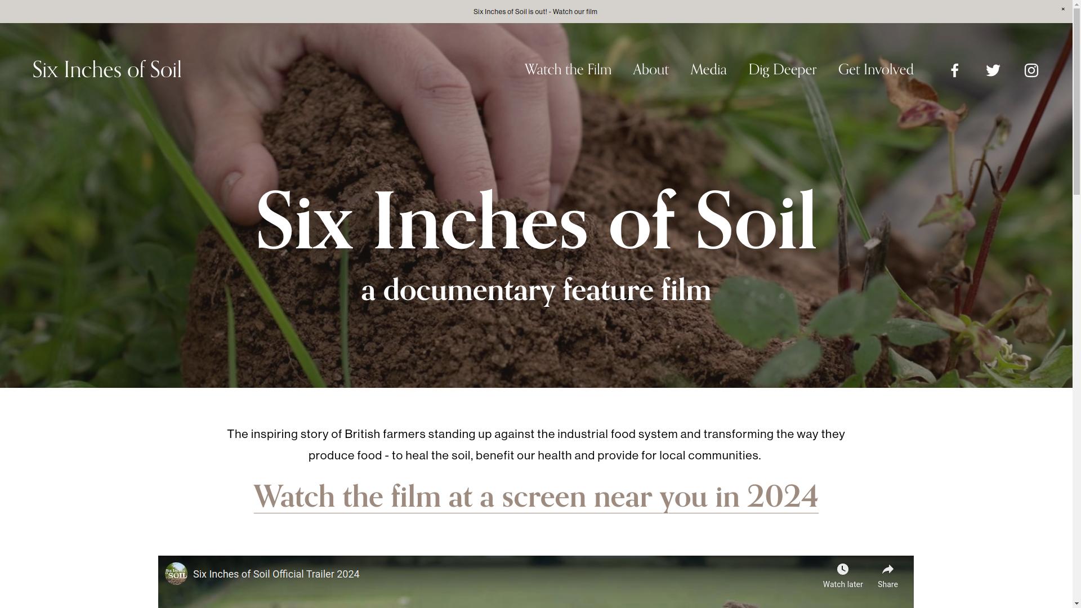Viewport: 1081px width, 608px height.
Task: Open the Twitter profile icon
Action: [993, 70]
